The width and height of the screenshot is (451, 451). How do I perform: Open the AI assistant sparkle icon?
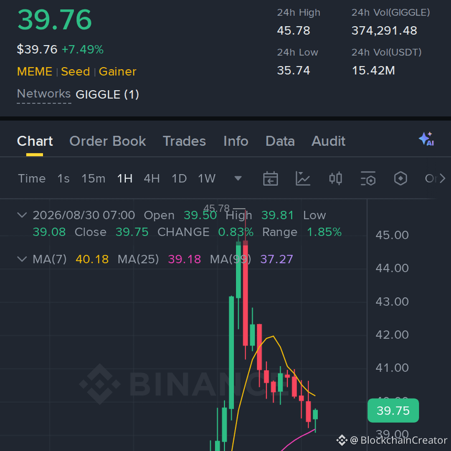click(x=426, y=139)
